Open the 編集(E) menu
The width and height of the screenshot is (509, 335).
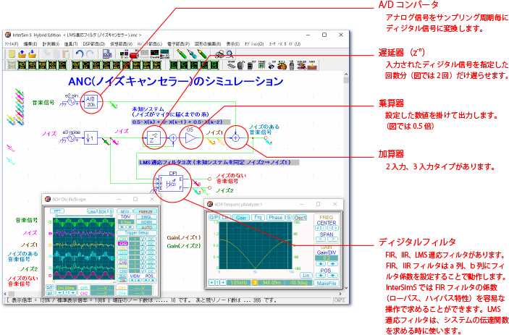pos(30,44)
